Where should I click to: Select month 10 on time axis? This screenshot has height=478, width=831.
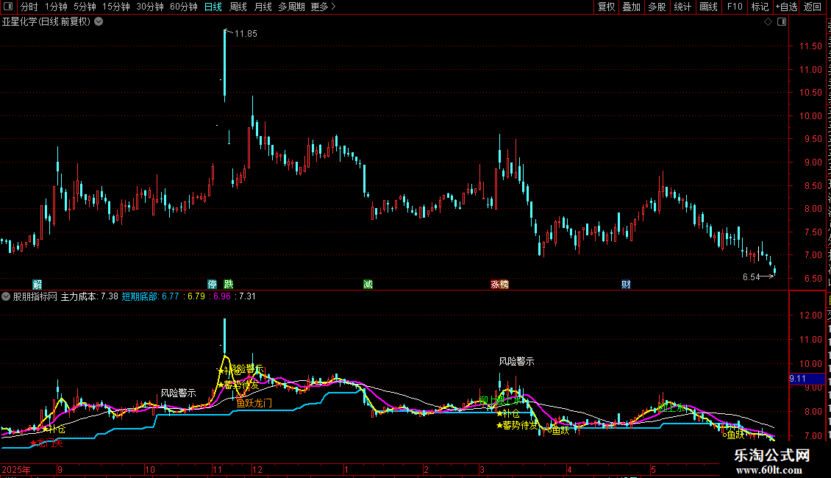tap(150, 470)
